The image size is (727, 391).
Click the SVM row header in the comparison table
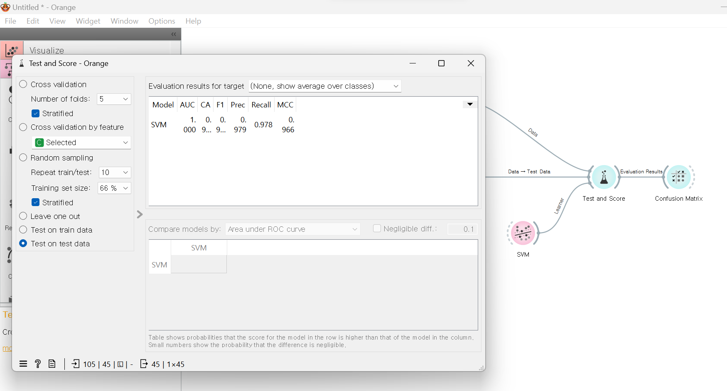[x=160, y=265]
